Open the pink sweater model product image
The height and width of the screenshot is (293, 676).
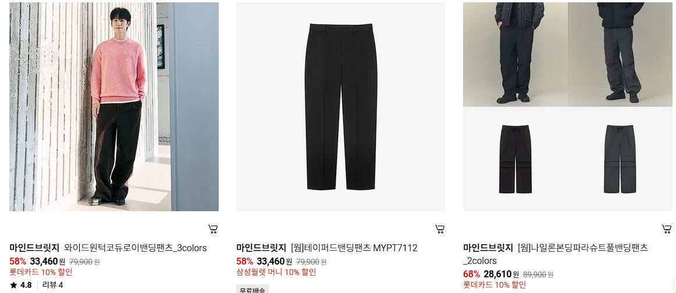point(114,107)
